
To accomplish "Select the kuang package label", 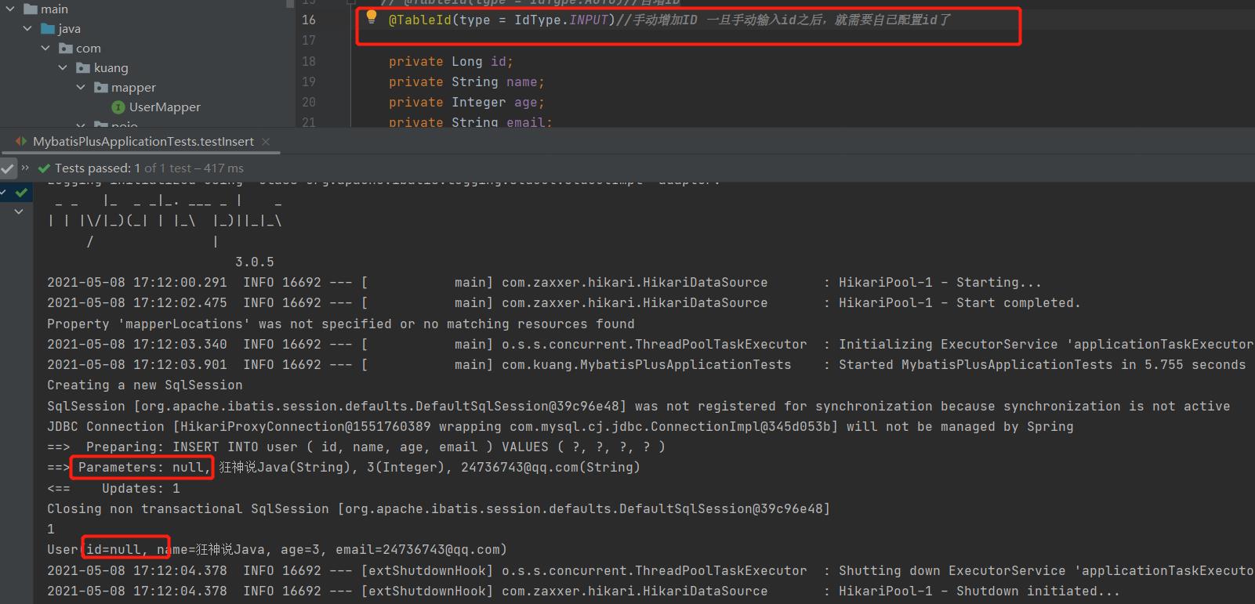I will (x=111, y=68).
